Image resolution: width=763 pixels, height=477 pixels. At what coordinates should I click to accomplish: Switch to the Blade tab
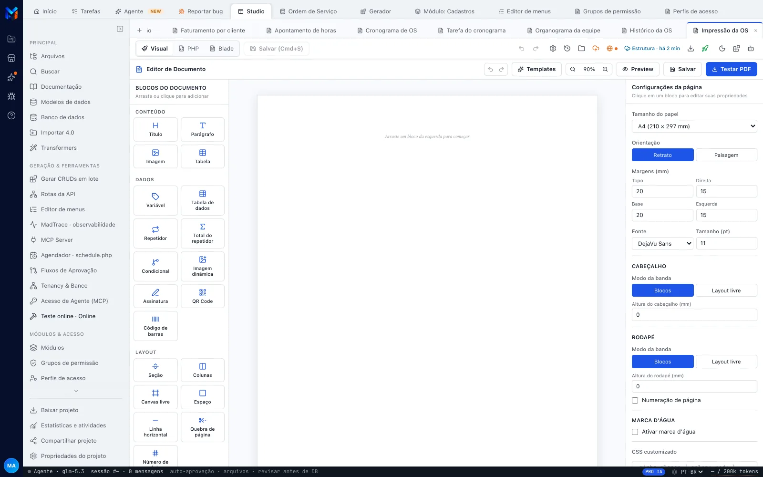222,49
